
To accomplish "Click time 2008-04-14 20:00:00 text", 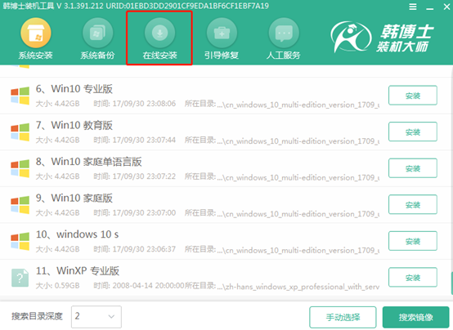I will (x=148, y=286).
